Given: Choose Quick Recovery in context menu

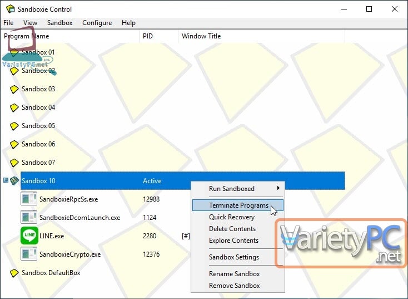Looking at the screenshot, I should 238,217.
